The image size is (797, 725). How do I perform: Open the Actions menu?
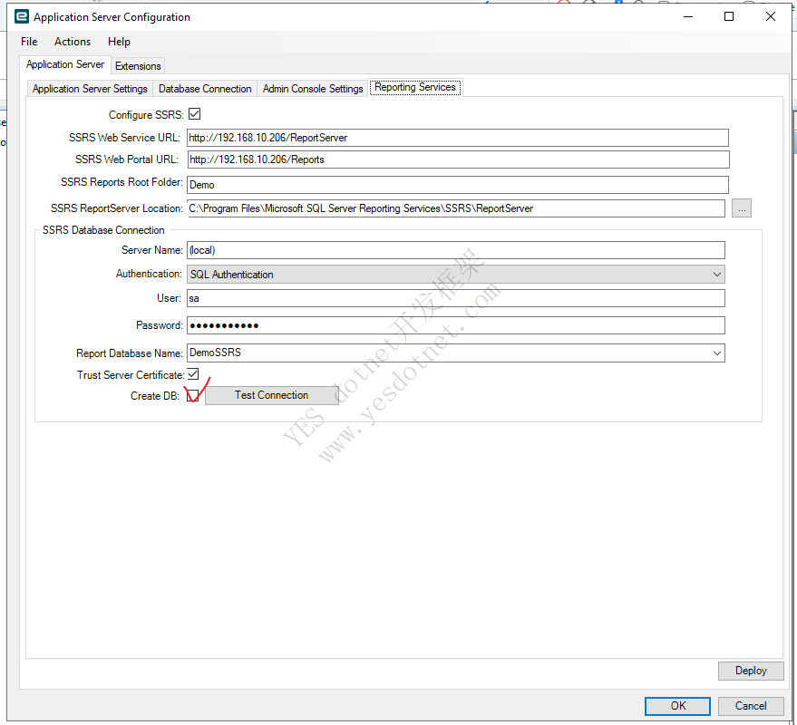[73, 42]
